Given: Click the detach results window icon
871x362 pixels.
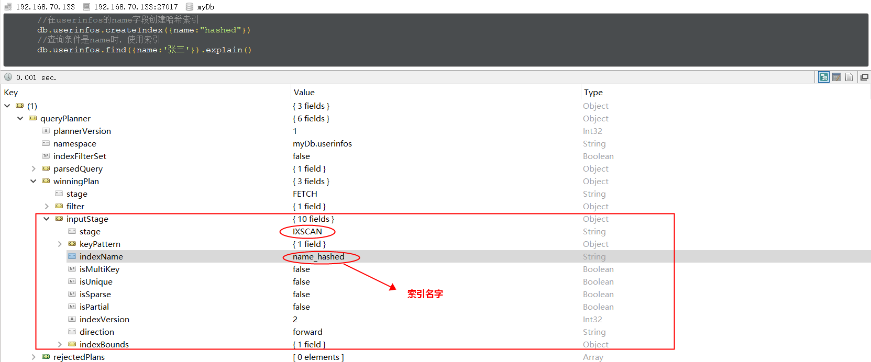Looking at the screenshot, I should pyautogui.click(x=864, y=77).
